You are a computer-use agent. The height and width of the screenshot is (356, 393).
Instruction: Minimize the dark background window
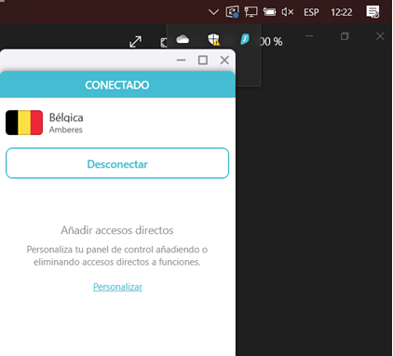309,36
